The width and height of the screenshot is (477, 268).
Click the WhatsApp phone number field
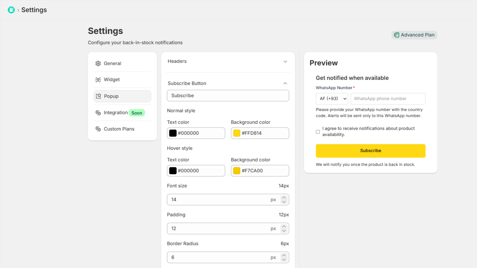pos(388,99)
